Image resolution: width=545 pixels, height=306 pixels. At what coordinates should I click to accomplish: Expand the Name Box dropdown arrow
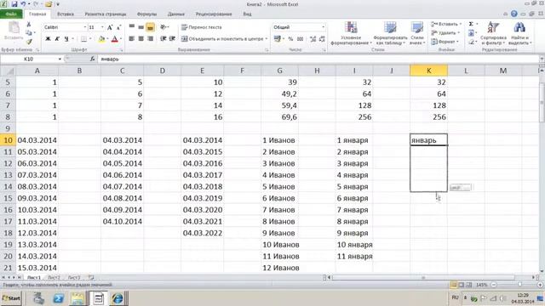coord(60,59)
